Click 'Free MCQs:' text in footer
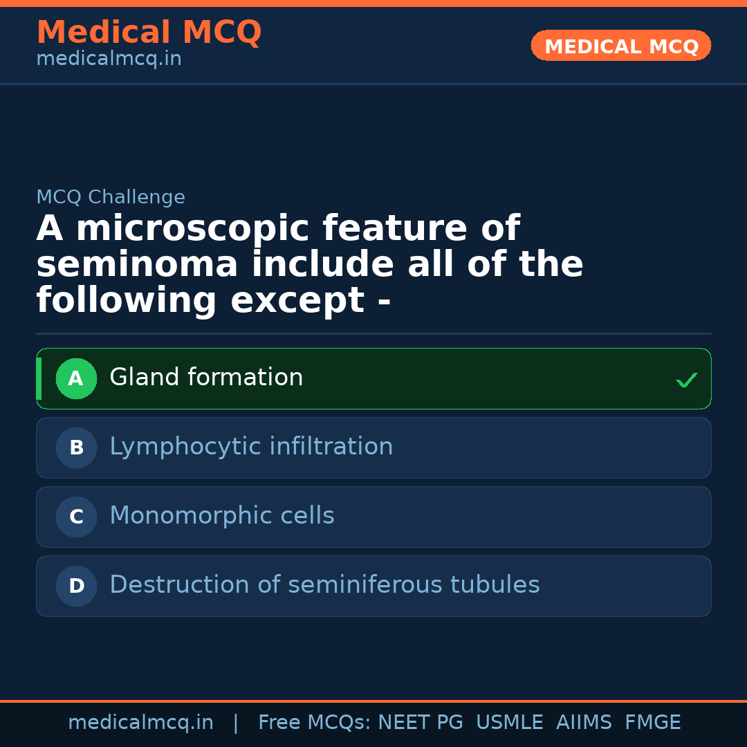The height and width of the screenshot is (747, 747). [315, 723]
